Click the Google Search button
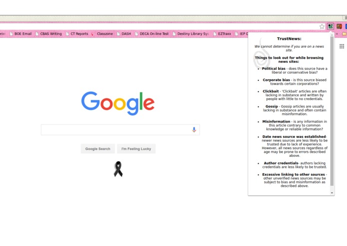The width and height of the screenshot is (347, 246). (x=97, y=149)
